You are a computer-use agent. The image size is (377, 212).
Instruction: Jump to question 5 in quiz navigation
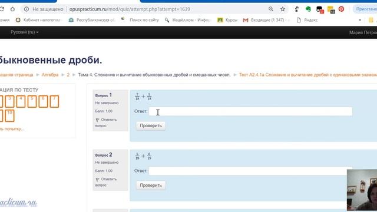click(32, 101)
